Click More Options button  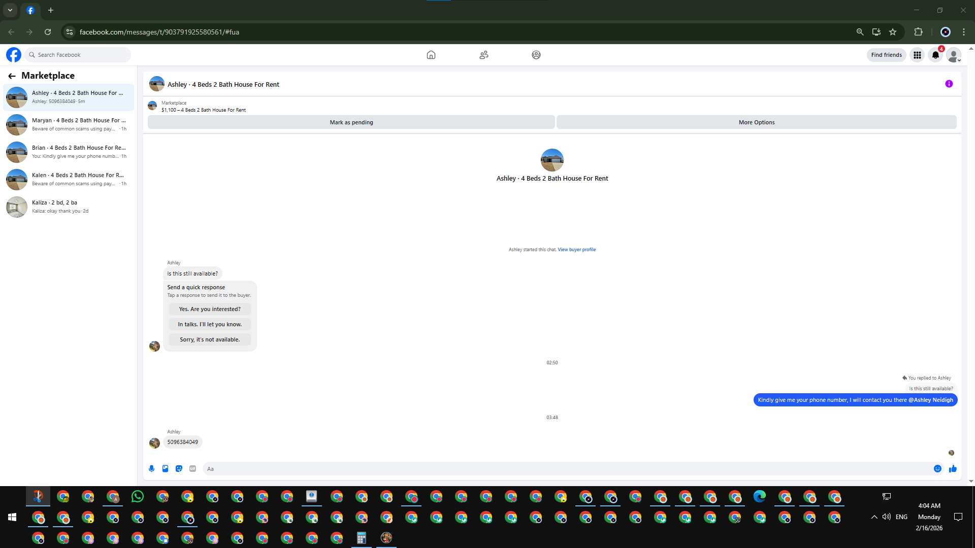(x=756, y=122)
